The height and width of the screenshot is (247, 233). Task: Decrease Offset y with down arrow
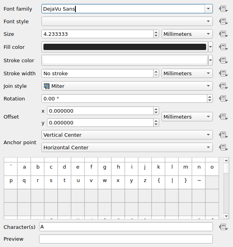156,124
